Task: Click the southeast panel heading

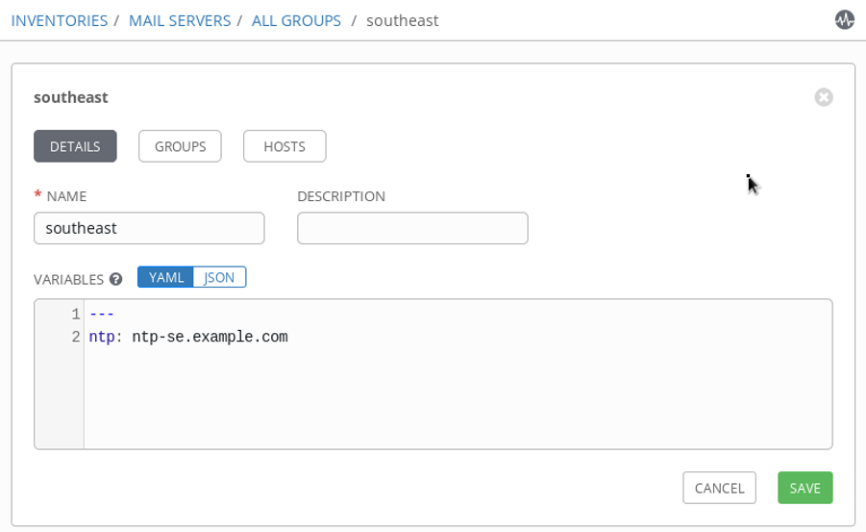Action: click(x=71, y=97)
